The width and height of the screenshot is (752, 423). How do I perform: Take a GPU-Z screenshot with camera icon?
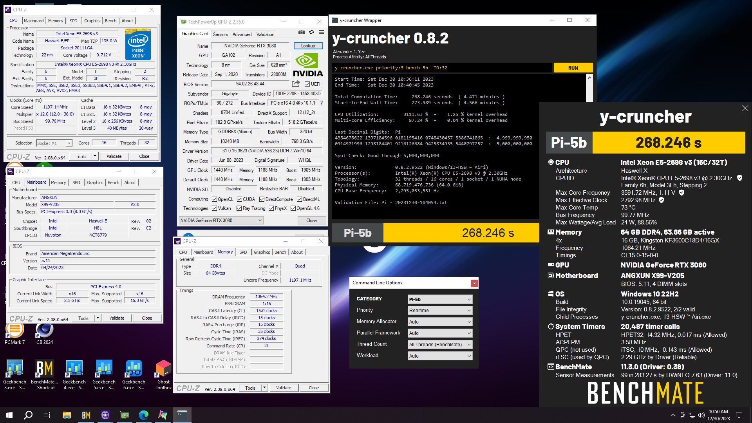tap(302, 33)
